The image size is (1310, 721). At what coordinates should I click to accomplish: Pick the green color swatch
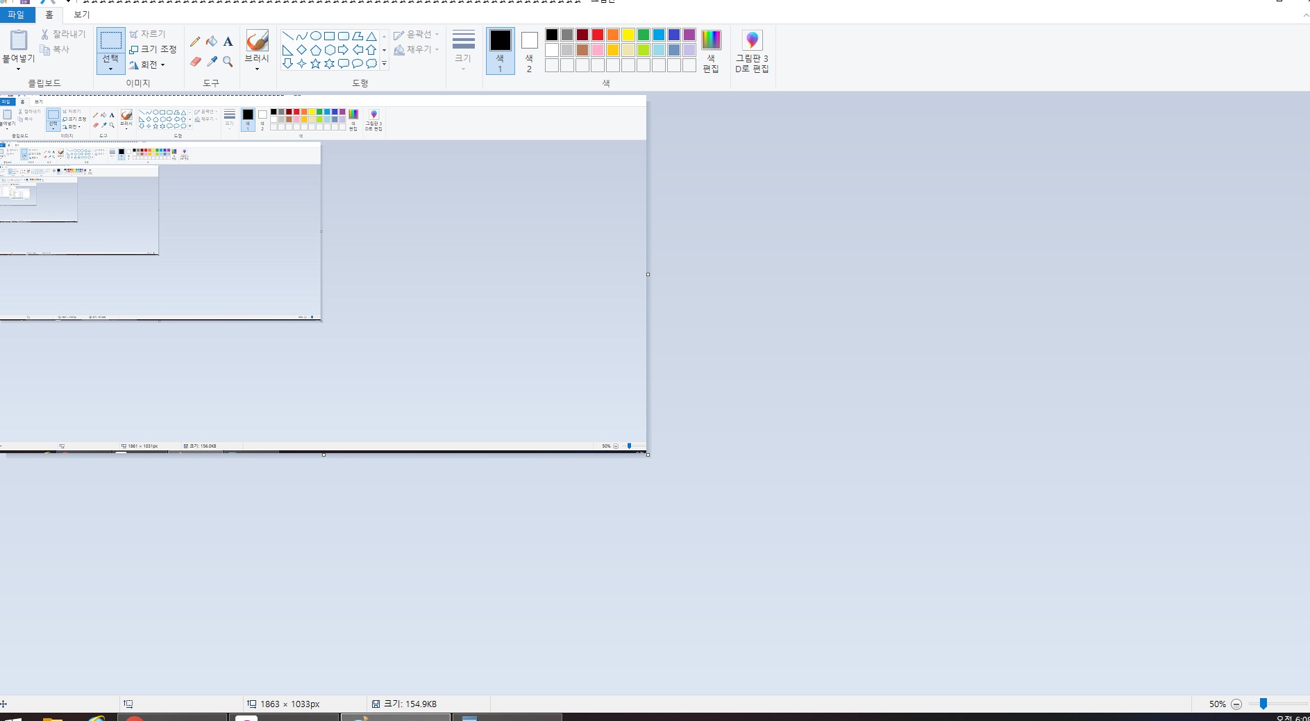pyautogui.click(x=644, y=35)
